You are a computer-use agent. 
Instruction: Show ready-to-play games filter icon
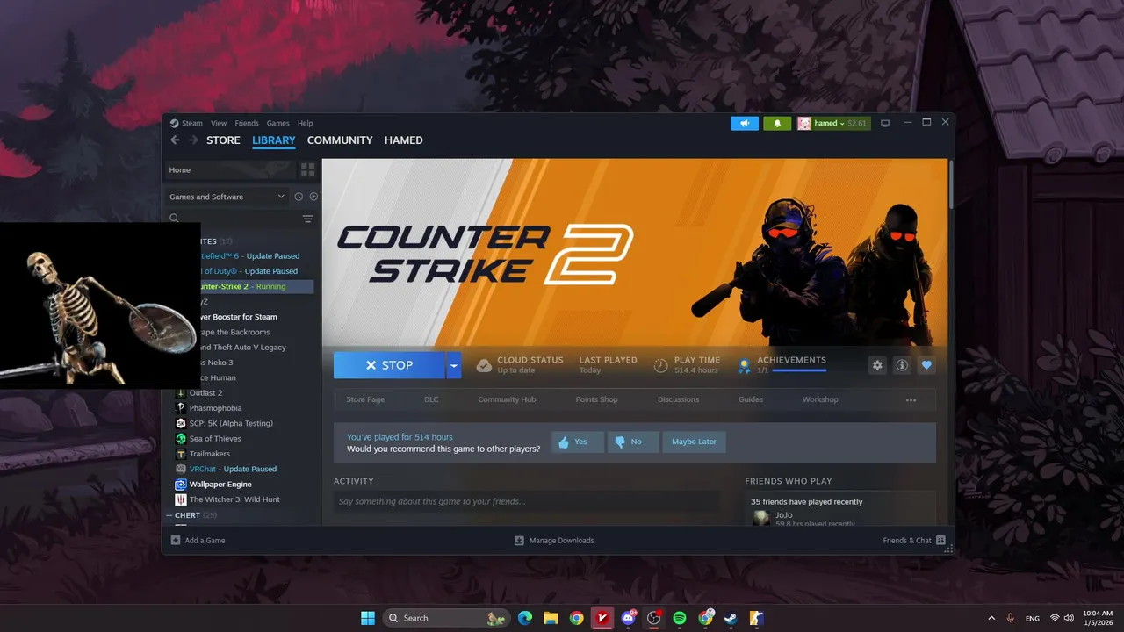click(x=313, y=197)
